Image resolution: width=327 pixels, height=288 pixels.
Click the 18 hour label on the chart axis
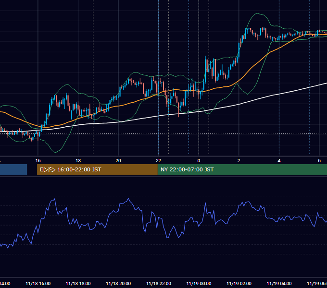coord(78,161)
